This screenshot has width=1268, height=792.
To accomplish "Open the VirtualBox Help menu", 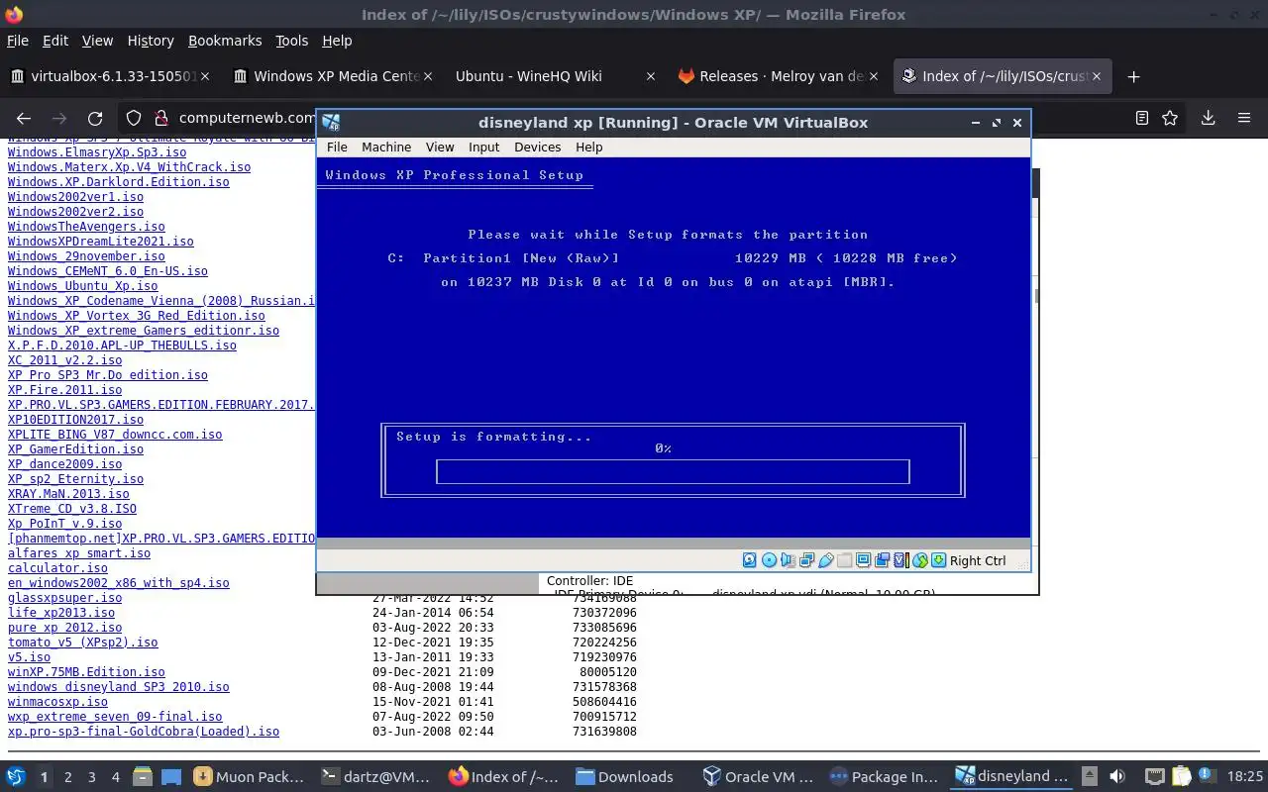I will point(589,147).
